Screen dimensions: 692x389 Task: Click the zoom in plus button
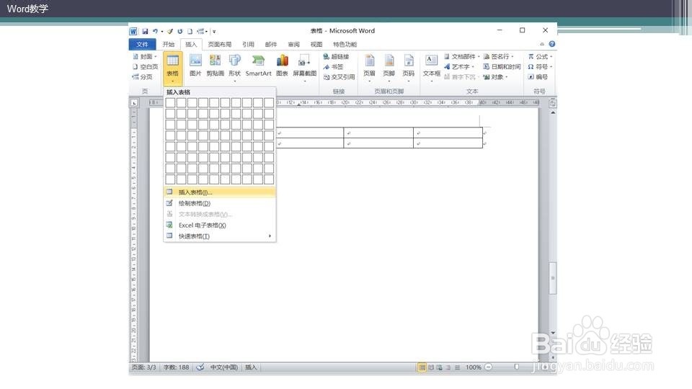(x=545, y=367)
